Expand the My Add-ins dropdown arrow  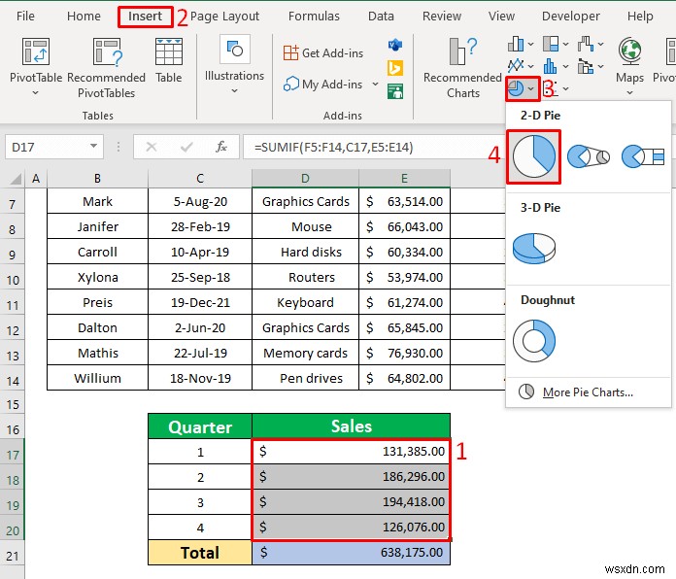pyautogui.click(x=375, y=85)
